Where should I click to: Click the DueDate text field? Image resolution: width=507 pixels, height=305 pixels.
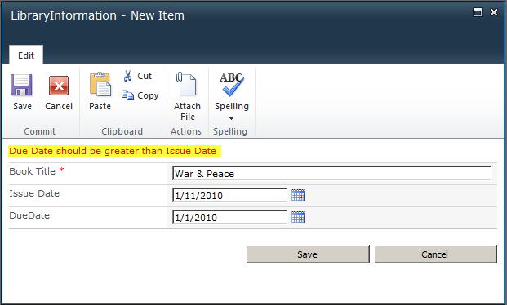coord(229,218)
